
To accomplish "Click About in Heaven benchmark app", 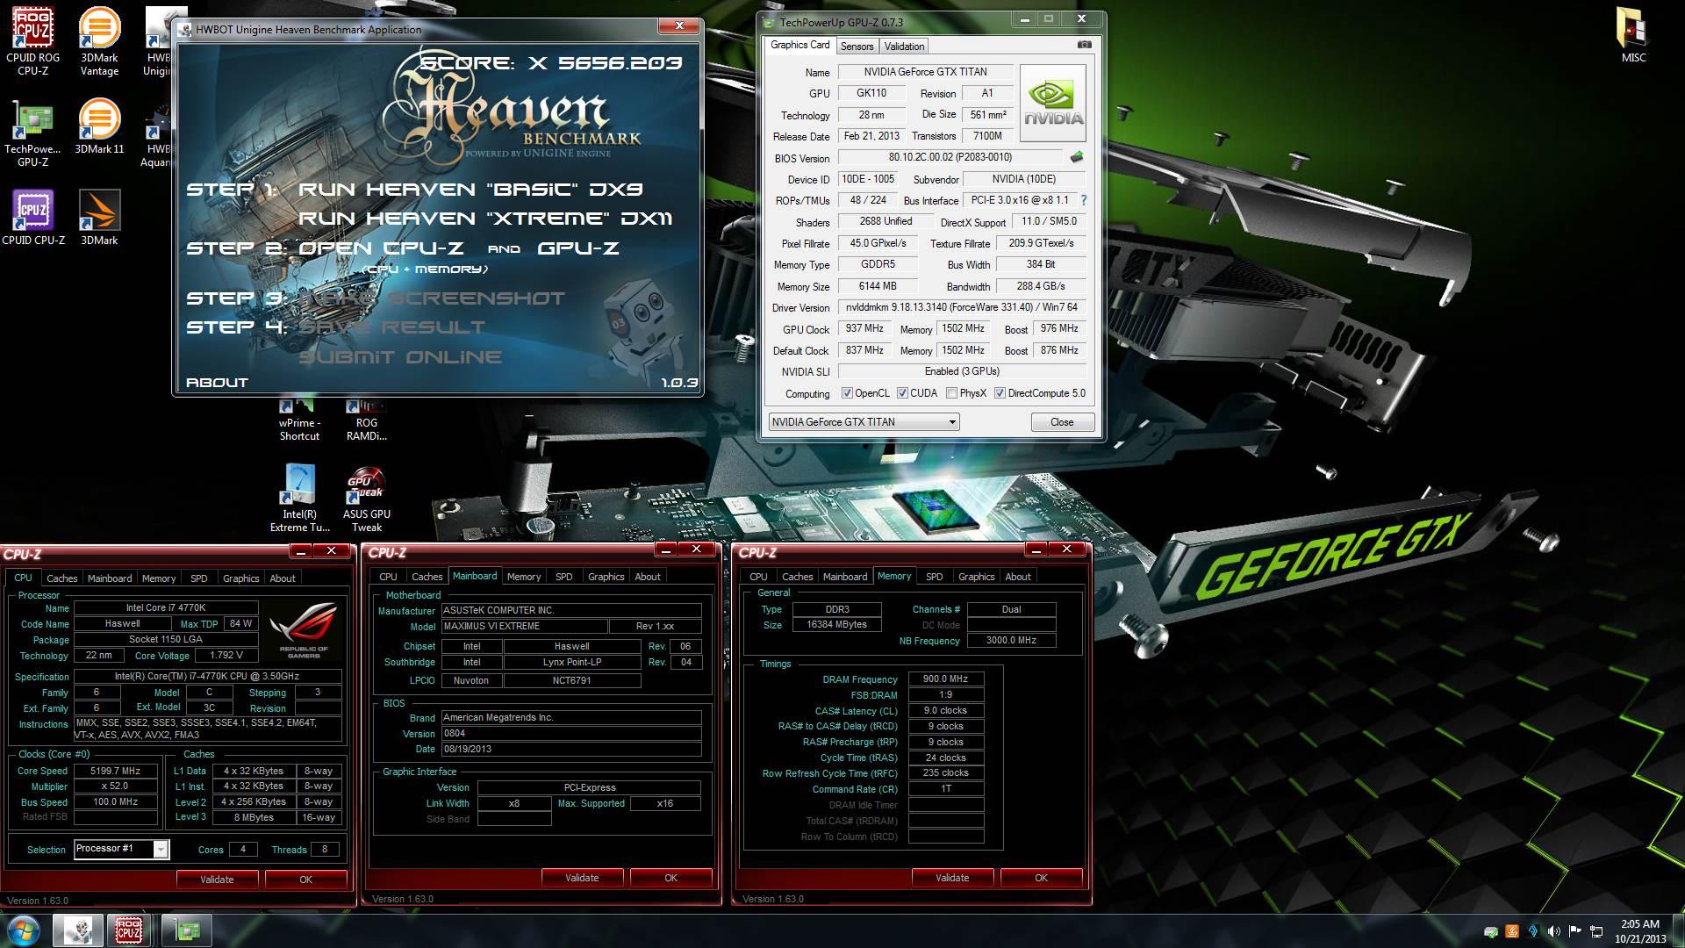I will click(217, 383).
